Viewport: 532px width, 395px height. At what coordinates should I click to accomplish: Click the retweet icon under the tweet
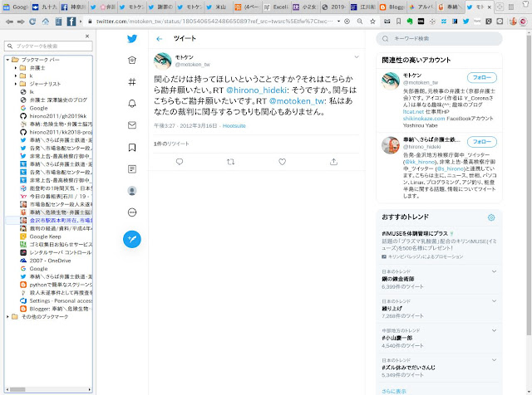click(231, 162)
